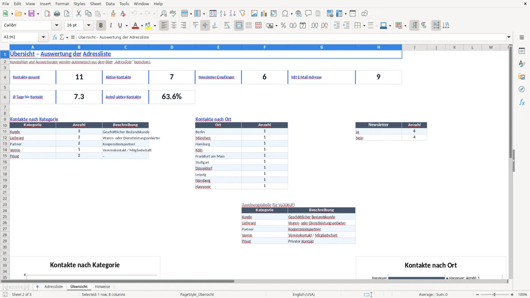The width and height of the screenshot is (530, 298).
Task: Toggle Center Horizontally alignment
Action: 174,26
